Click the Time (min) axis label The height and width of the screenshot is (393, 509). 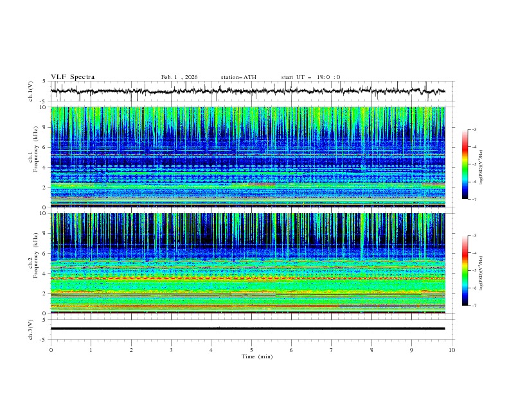tap(257, 356)
